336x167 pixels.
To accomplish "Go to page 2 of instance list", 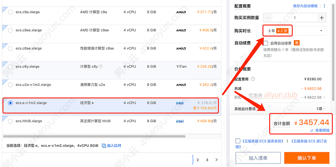I will [198, 160].
